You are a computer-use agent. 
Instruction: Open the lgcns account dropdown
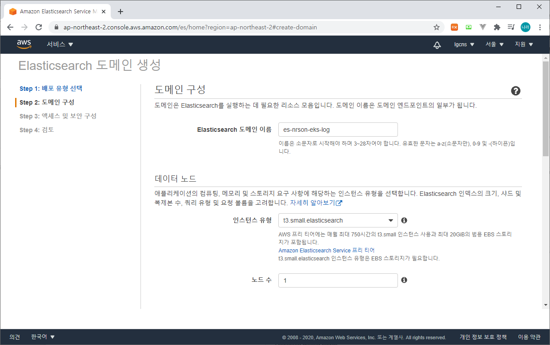coord(464,45)
